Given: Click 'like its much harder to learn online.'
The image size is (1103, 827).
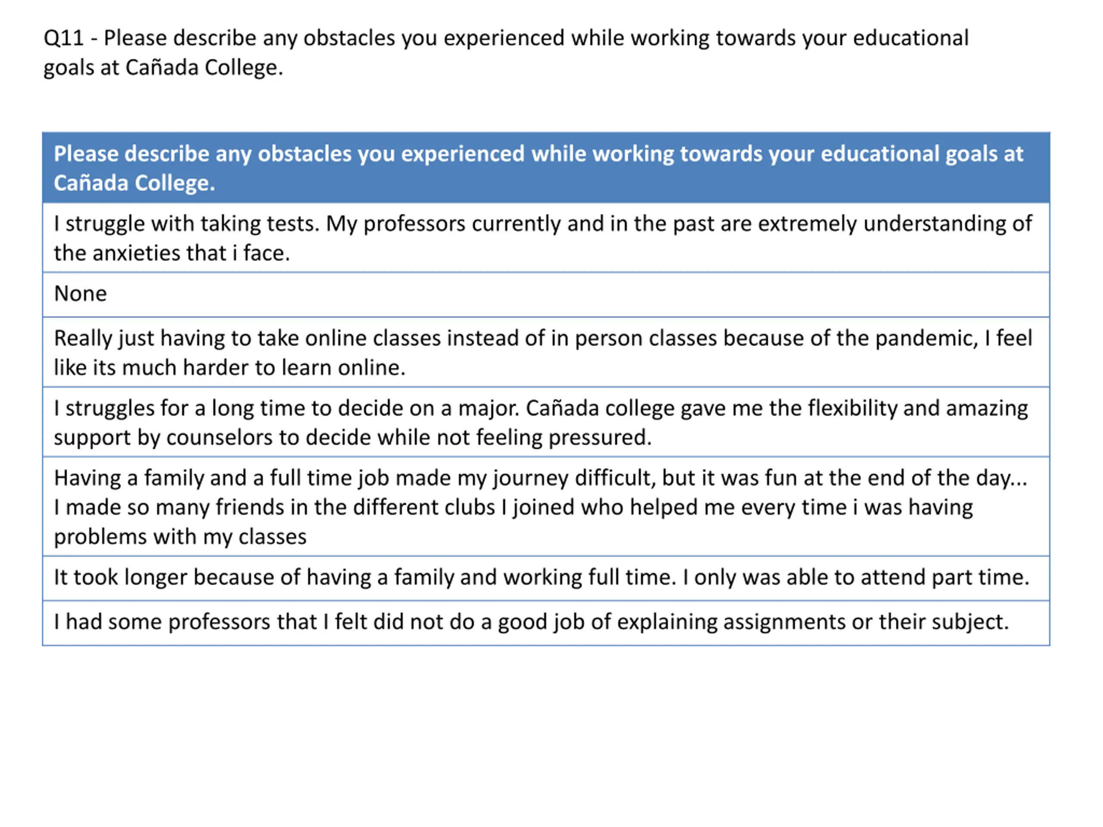Looking at the screenshot, I should click(x=229, y=368).
